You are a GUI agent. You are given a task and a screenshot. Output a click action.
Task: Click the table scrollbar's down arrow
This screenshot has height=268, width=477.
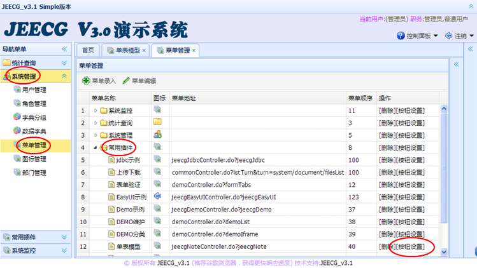tap(444, 252)
